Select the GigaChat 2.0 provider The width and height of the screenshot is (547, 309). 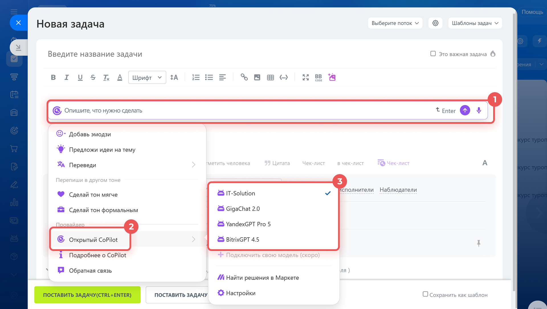[274, 209]
